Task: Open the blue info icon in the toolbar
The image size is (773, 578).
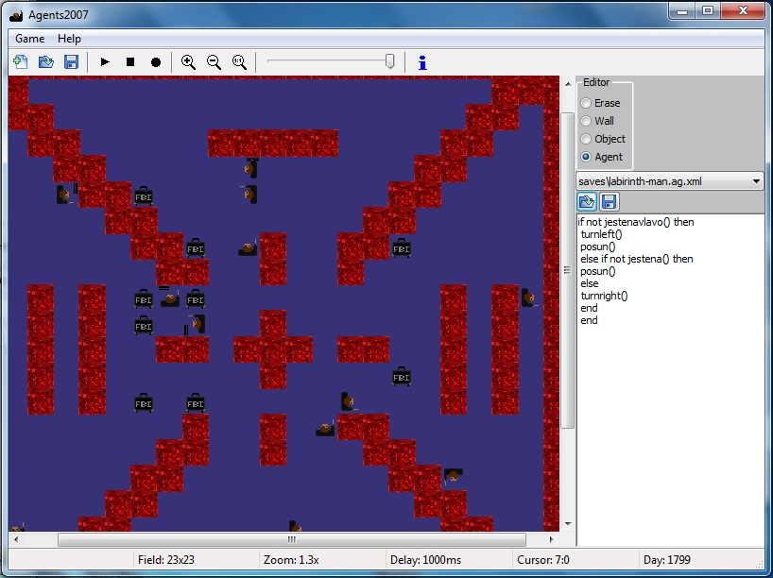Action: click(x=421, y=61)
